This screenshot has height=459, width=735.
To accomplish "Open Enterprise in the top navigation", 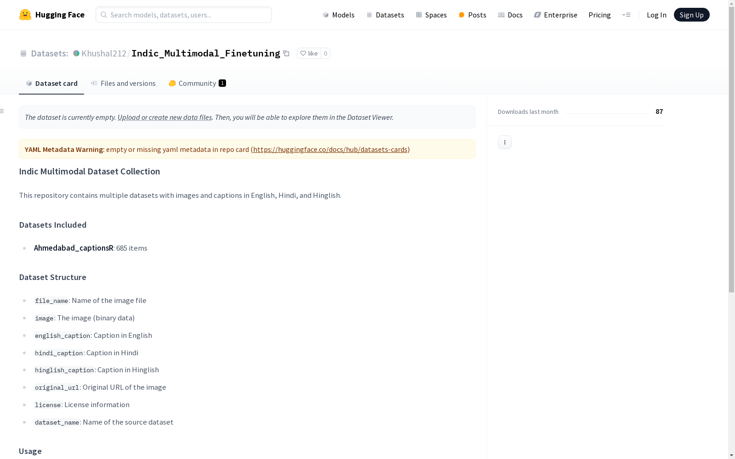I will click(x=556, y=15).
